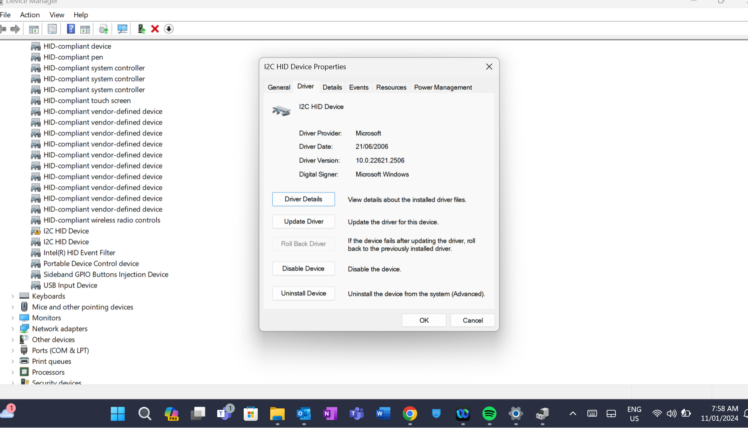Click the Uninstall Device button

click(x=303, y=293)
